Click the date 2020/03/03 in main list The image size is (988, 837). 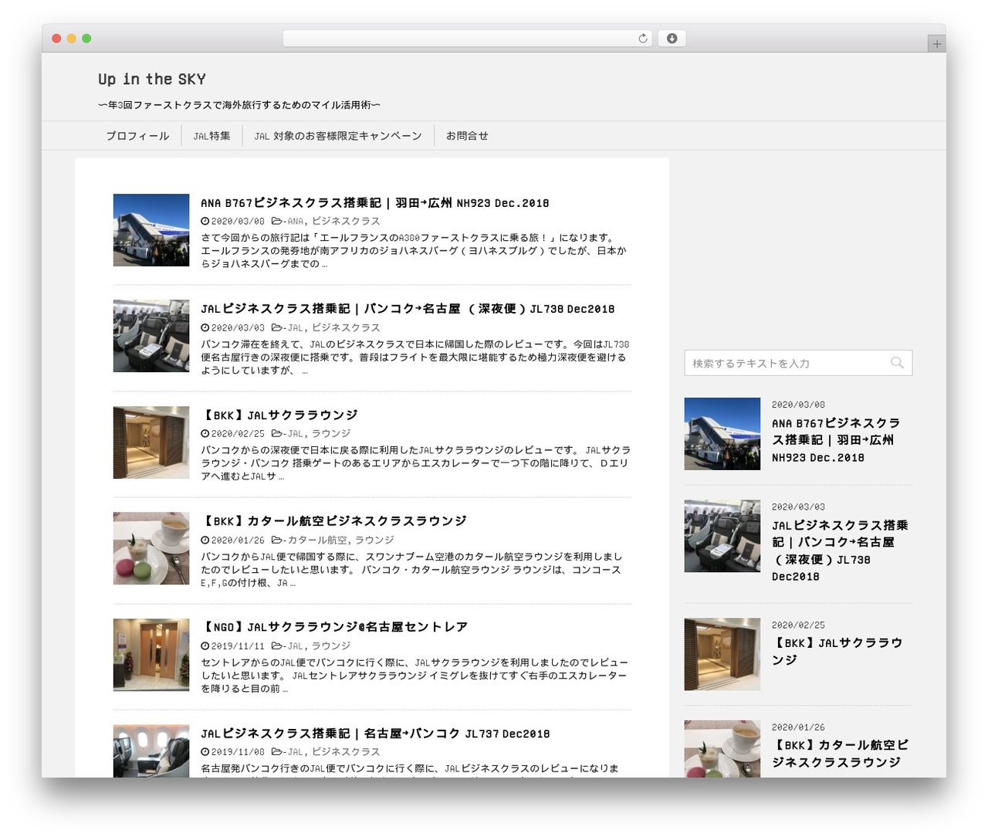[238, 328]
